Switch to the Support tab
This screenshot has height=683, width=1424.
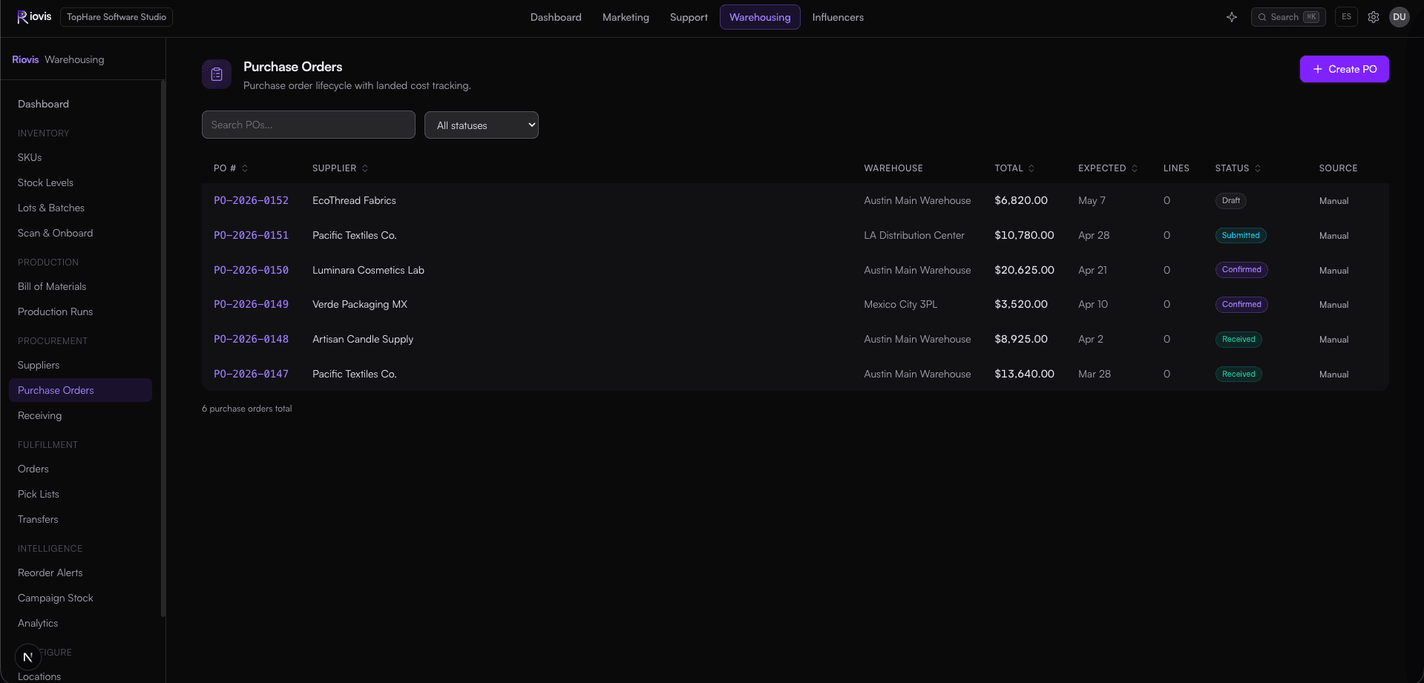[689, 17]
